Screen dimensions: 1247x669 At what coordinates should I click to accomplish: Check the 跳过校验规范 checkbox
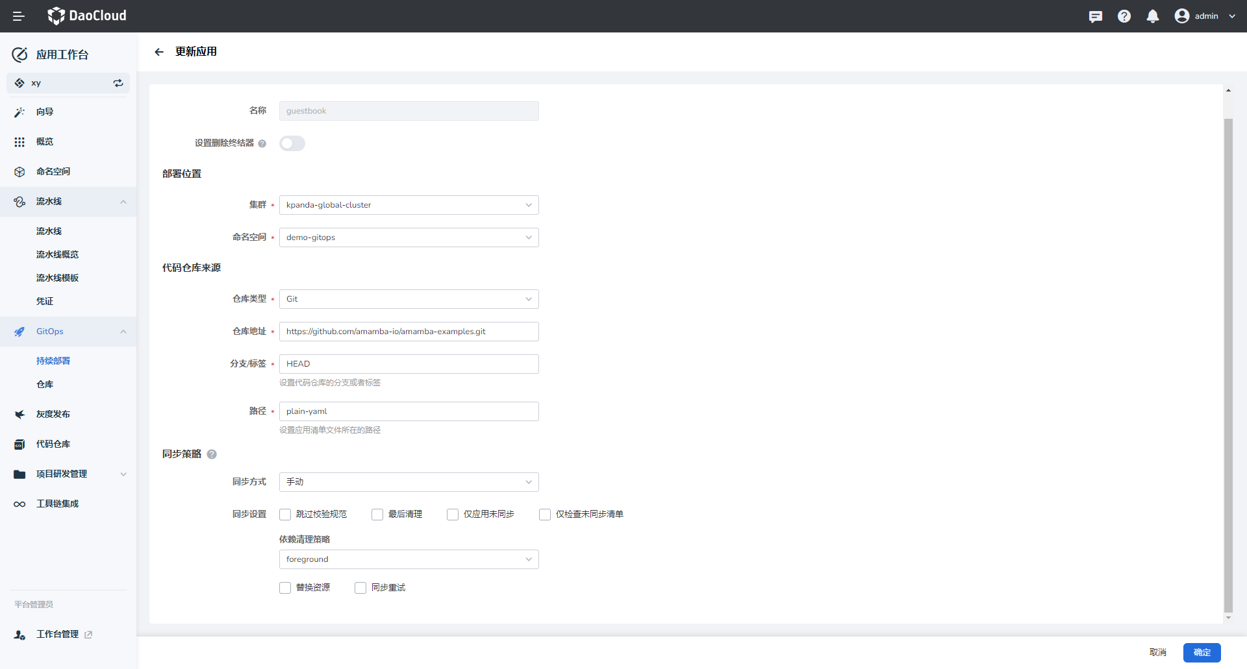(285, 515)
